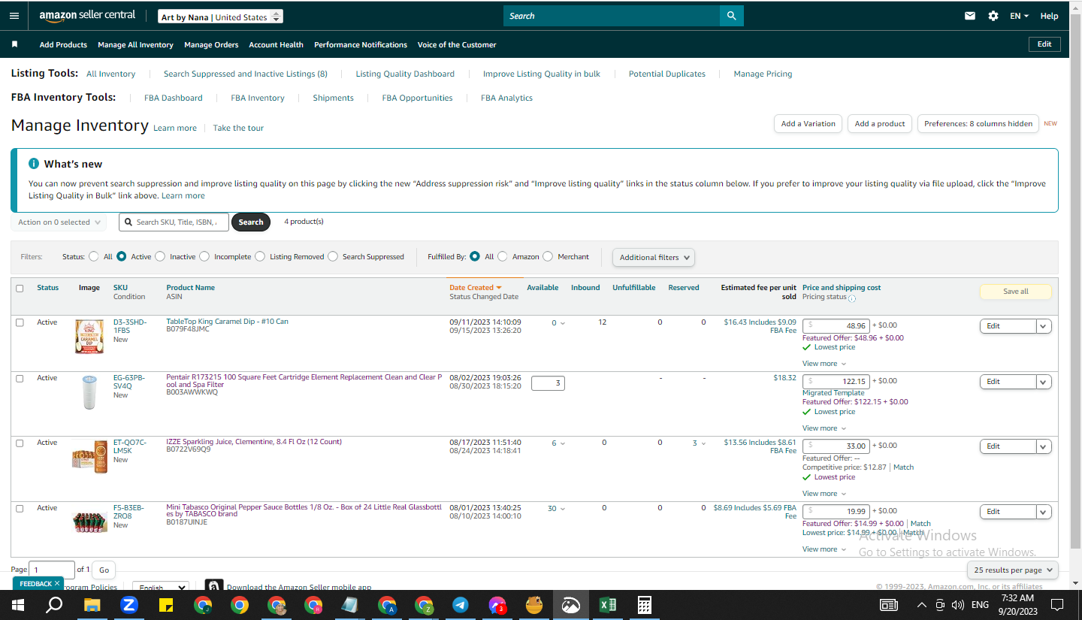Select the Inactive status radio button
1082x620 pixels.
(x=160, y=256)
